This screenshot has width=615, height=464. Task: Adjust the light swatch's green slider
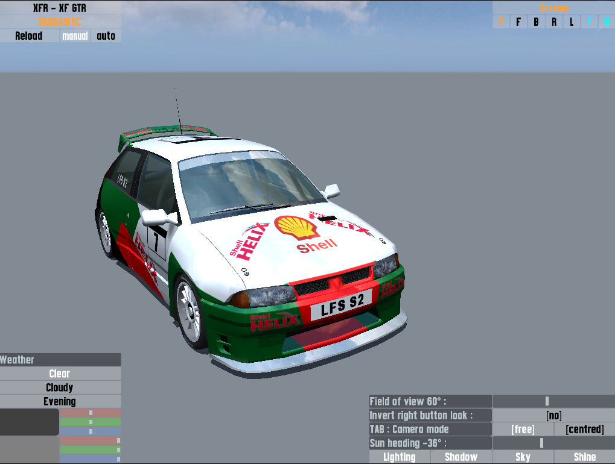[91, 450]
